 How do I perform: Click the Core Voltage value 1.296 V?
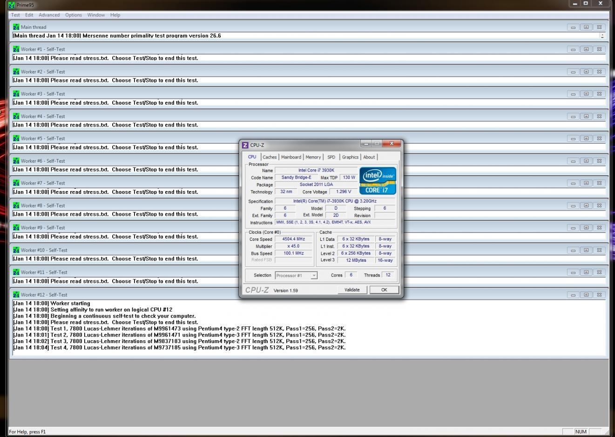tap(344, 192)
